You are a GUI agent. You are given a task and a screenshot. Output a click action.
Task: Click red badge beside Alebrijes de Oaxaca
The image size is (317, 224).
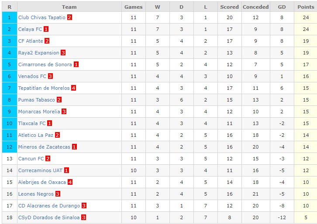point(70,182)
